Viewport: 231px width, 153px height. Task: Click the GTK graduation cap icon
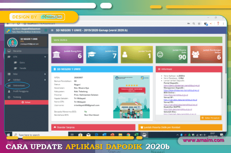[x=9, y=57]
